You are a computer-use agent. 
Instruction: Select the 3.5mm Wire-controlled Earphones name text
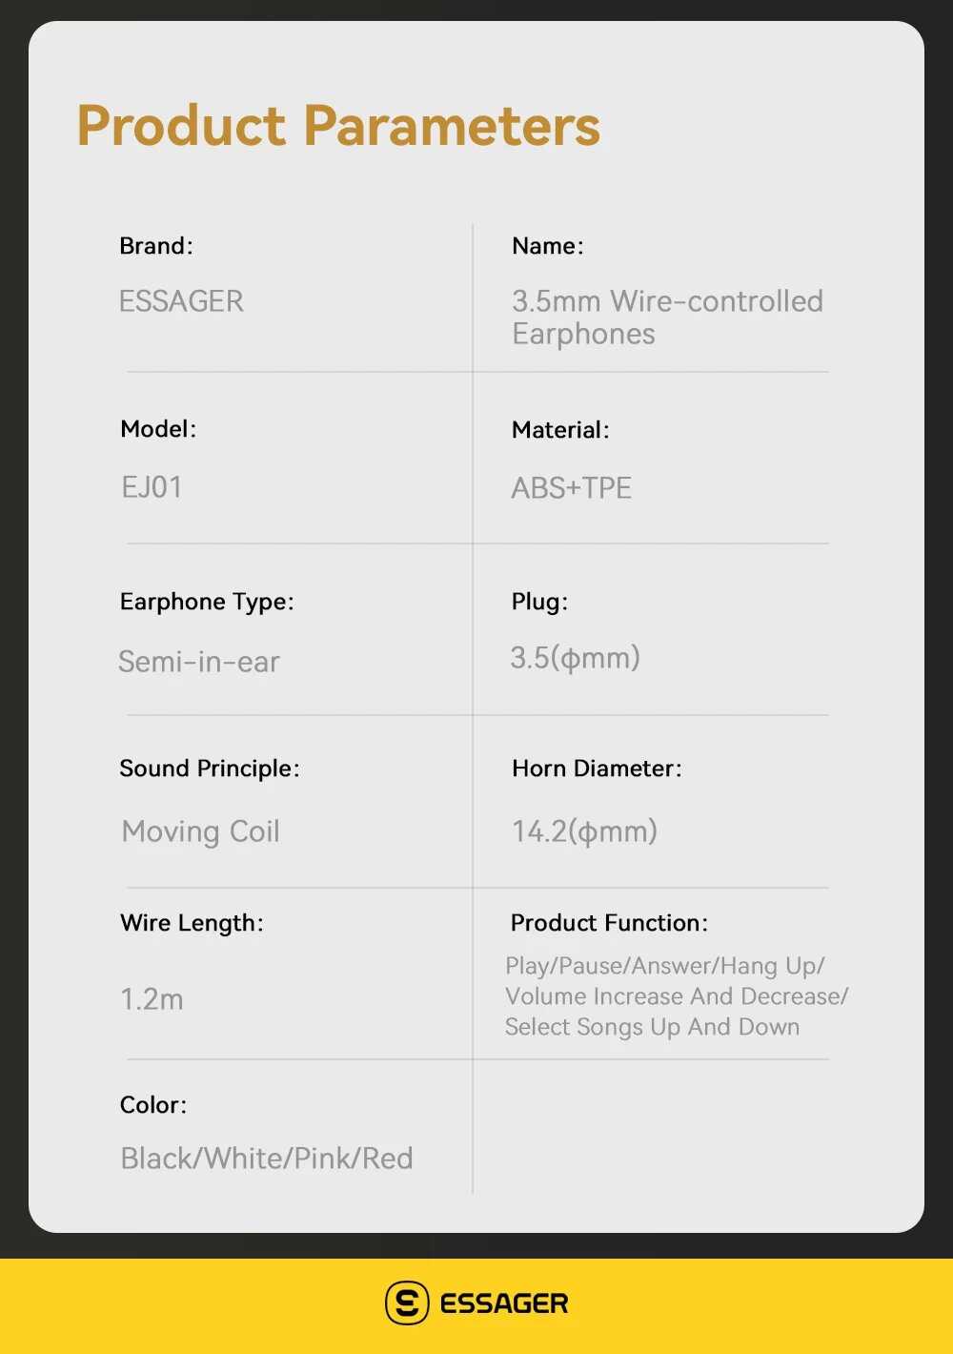(x=667, y=318)
